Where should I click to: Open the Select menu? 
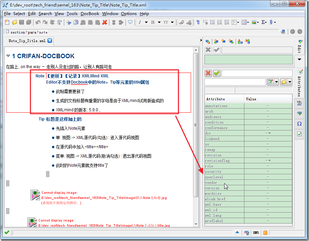(19, 14)
